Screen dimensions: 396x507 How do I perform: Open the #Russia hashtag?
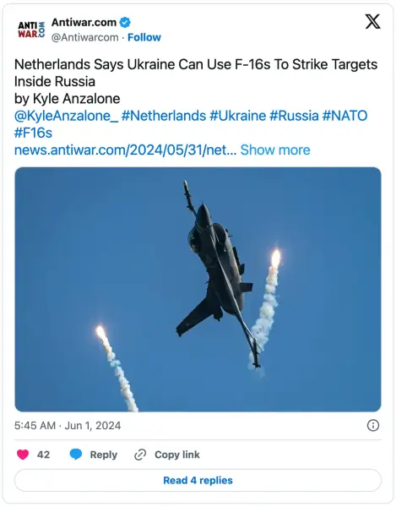tap(294, 116)
